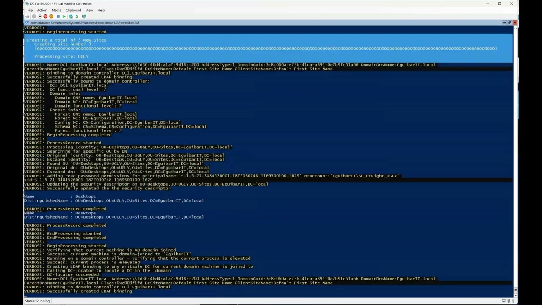542x305 pixels.
Task: Open the Action menu
Action: [x=42, y=10]
